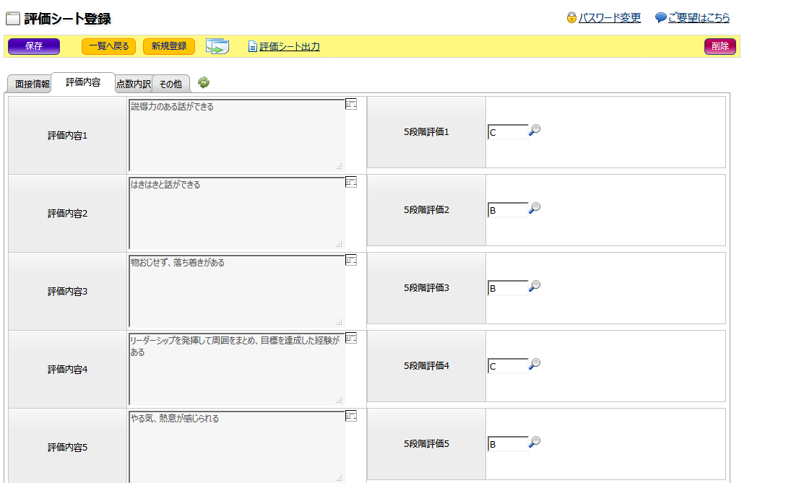Image resolution: width=799 pixels, height=483 pixels.
Task: Expand the 評価内容4 text area editor icon
Action: 351,338
